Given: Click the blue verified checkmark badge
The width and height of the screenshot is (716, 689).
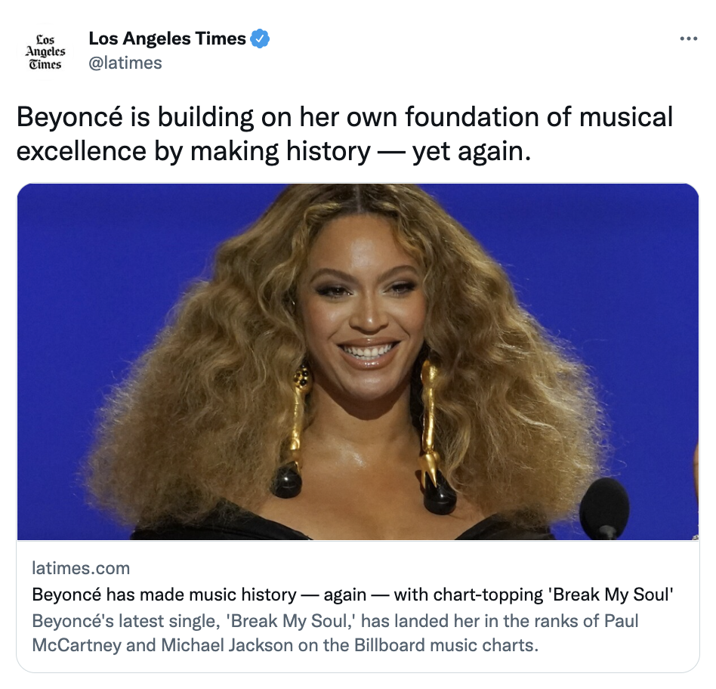Looking at the screenshot, I should tap(261, 39).
